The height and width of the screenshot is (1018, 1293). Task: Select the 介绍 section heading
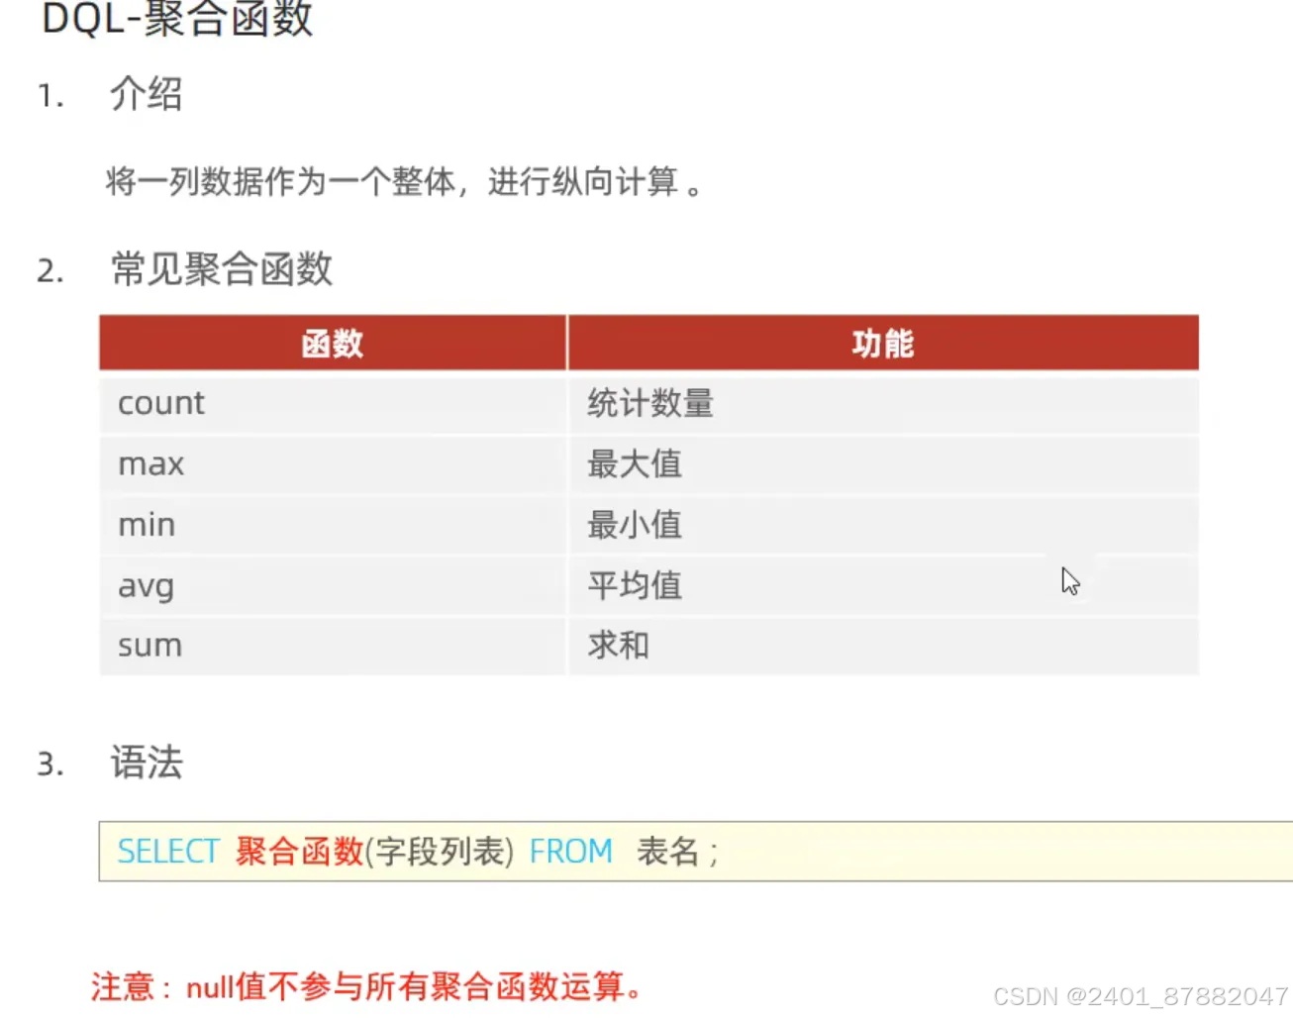click(x=145, y=95)
